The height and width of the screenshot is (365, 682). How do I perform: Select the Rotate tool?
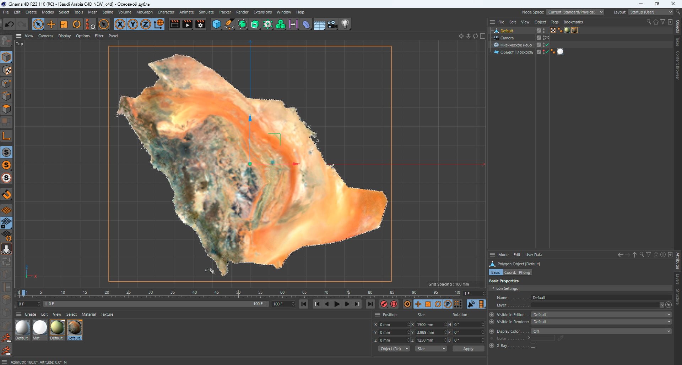tap(77, 24)
